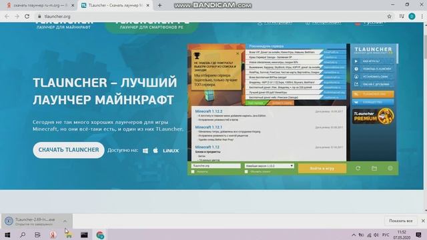Image resolution: width=427 pixels, height=240 pixels.
Task: Switch the РУС input language
Action: pyautogui.click(x=386, y=235)
